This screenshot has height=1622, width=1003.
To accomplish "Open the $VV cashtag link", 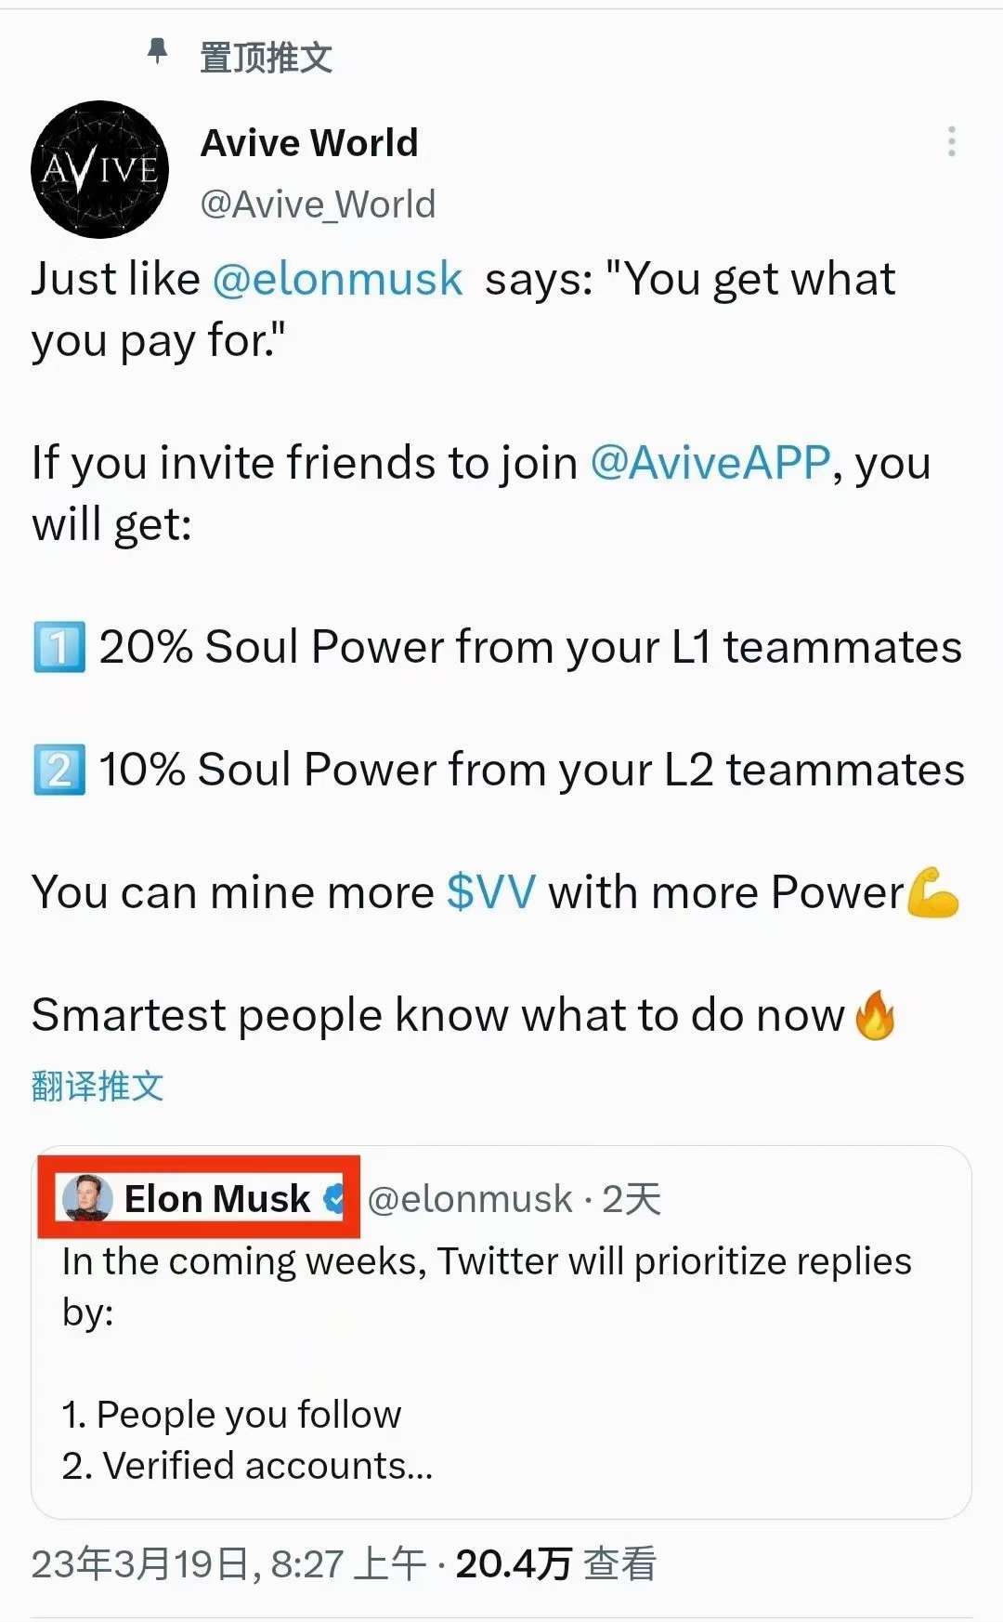I will point(491,892).
